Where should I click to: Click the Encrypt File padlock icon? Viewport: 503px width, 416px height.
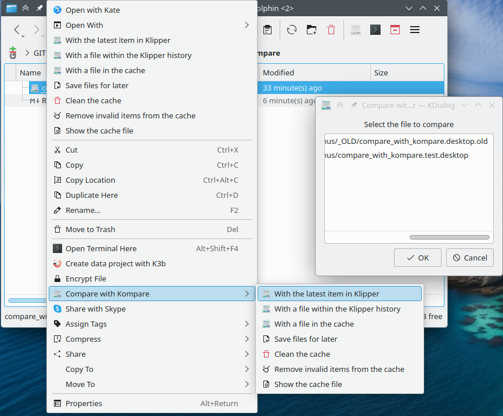(x=57, y=278)
